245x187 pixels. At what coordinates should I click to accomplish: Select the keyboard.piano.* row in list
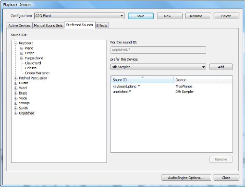tap(171, 86)
